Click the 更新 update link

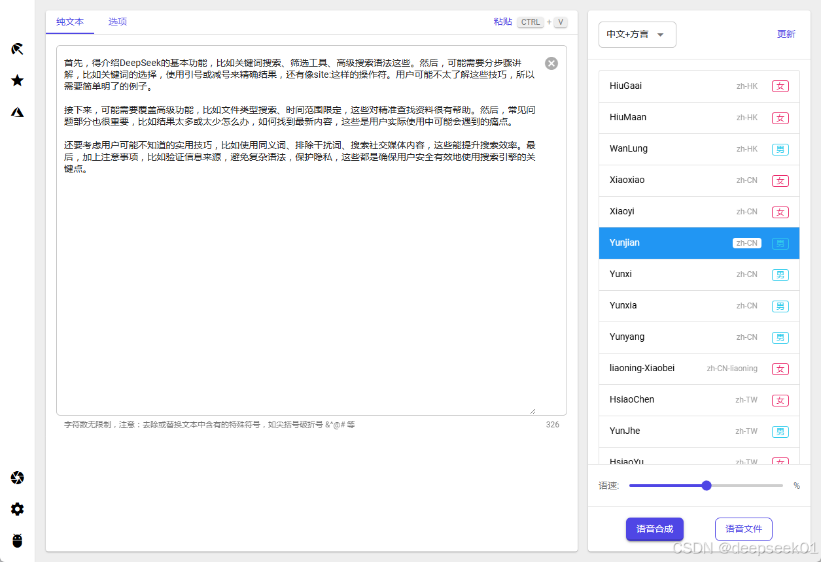click(786, 35)
